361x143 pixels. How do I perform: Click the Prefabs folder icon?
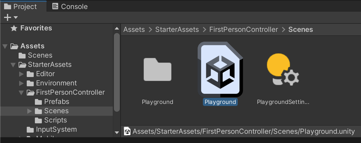[38, 102]
